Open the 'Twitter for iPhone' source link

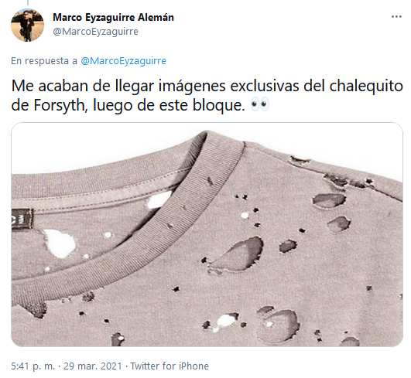[x=170, y=366]
